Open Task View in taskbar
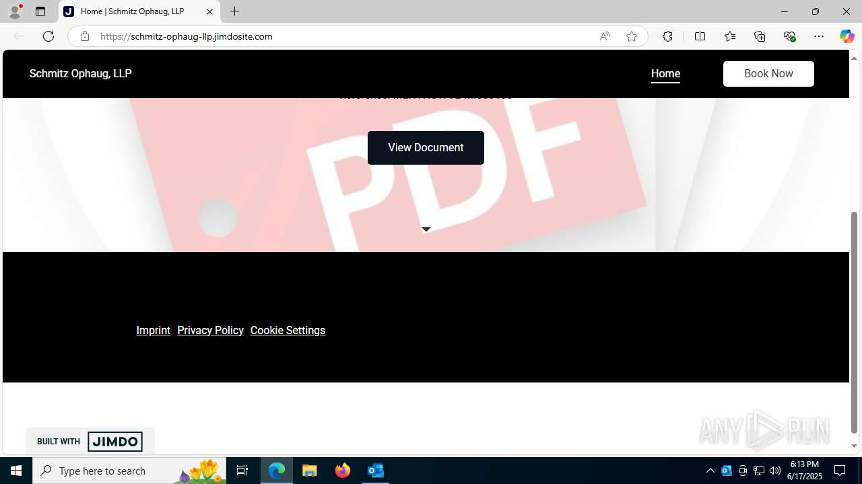Image resolution: width=862 pixels, height=484 pixels. point(242,471)
